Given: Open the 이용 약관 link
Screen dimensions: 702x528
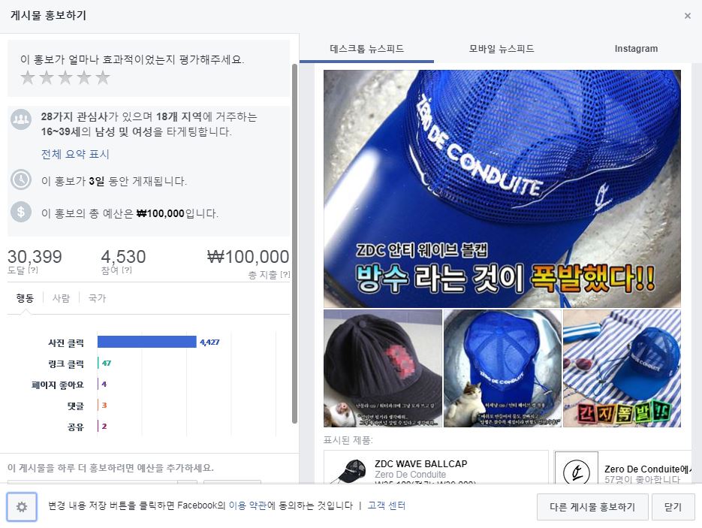Looking at the screenshot, I should [x=248, y=505].
